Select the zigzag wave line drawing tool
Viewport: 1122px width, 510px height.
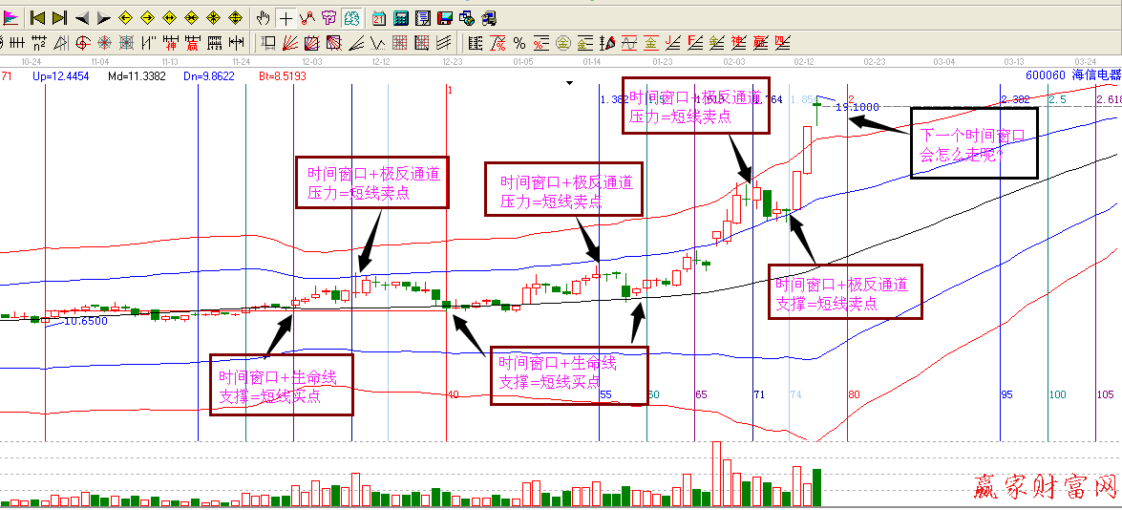307,18
